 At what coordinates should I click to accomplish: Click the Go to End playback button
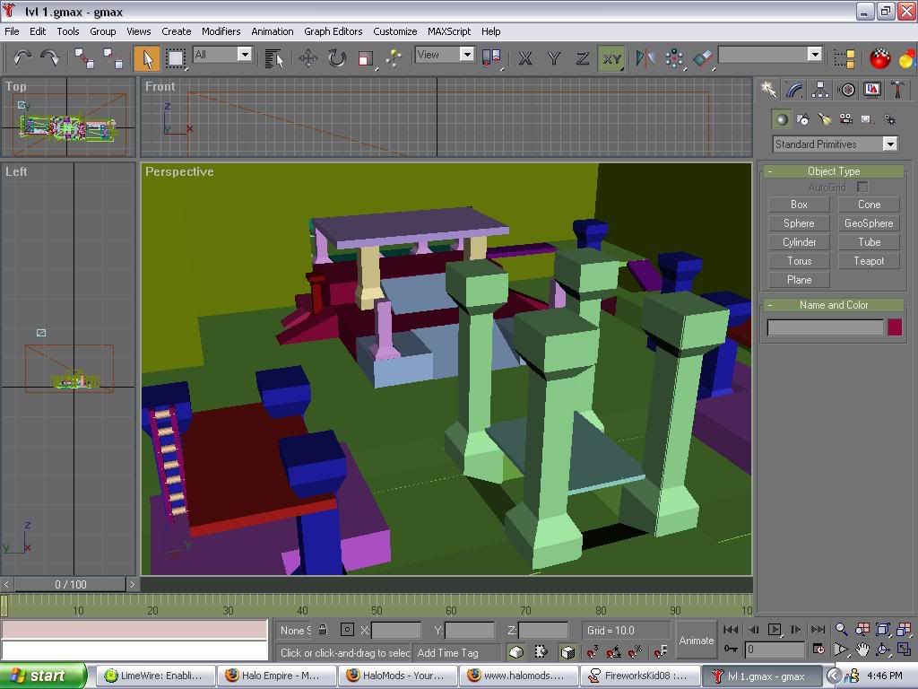point(818,629)
